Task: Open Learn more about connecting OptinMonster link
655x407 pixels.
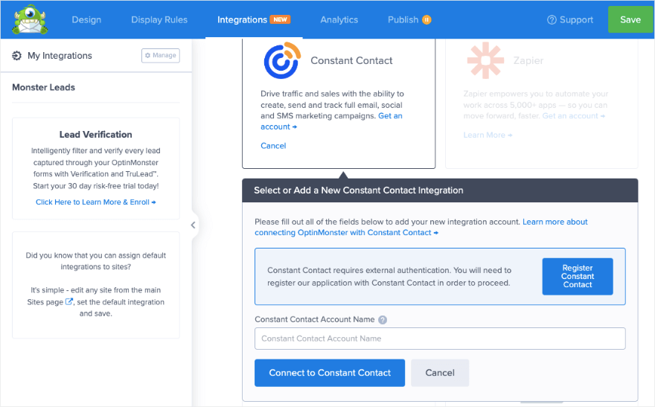Action: (x=421, y=227)
